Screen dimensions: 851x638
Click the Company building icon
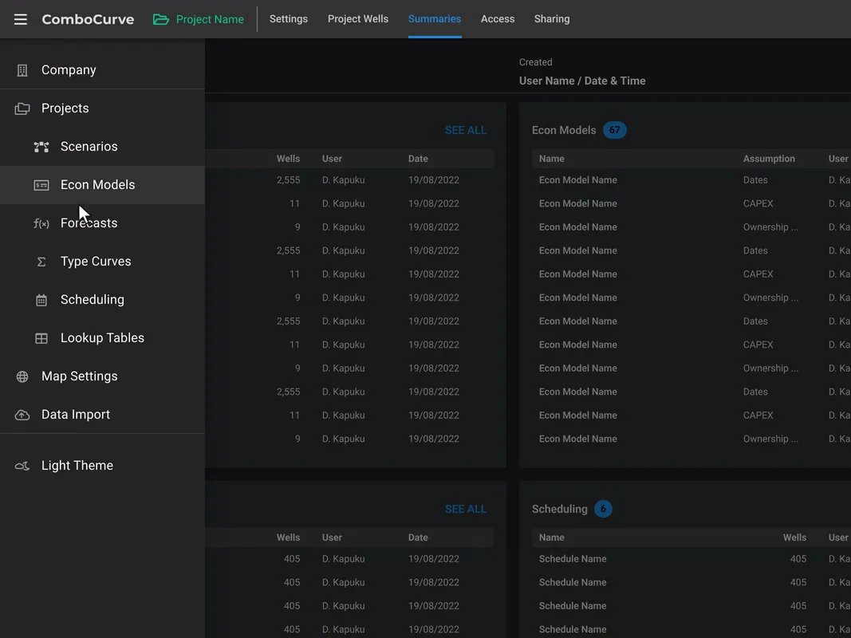point(22,70)
